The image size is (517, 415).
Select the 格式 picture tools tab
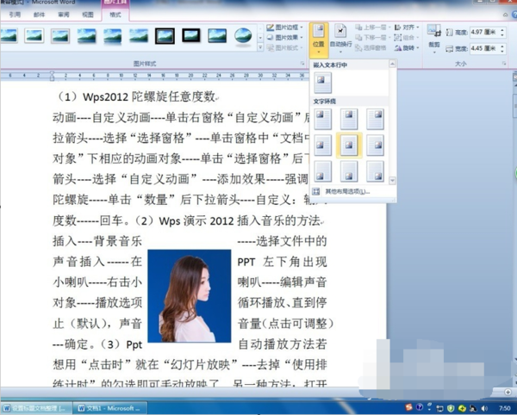115,15
